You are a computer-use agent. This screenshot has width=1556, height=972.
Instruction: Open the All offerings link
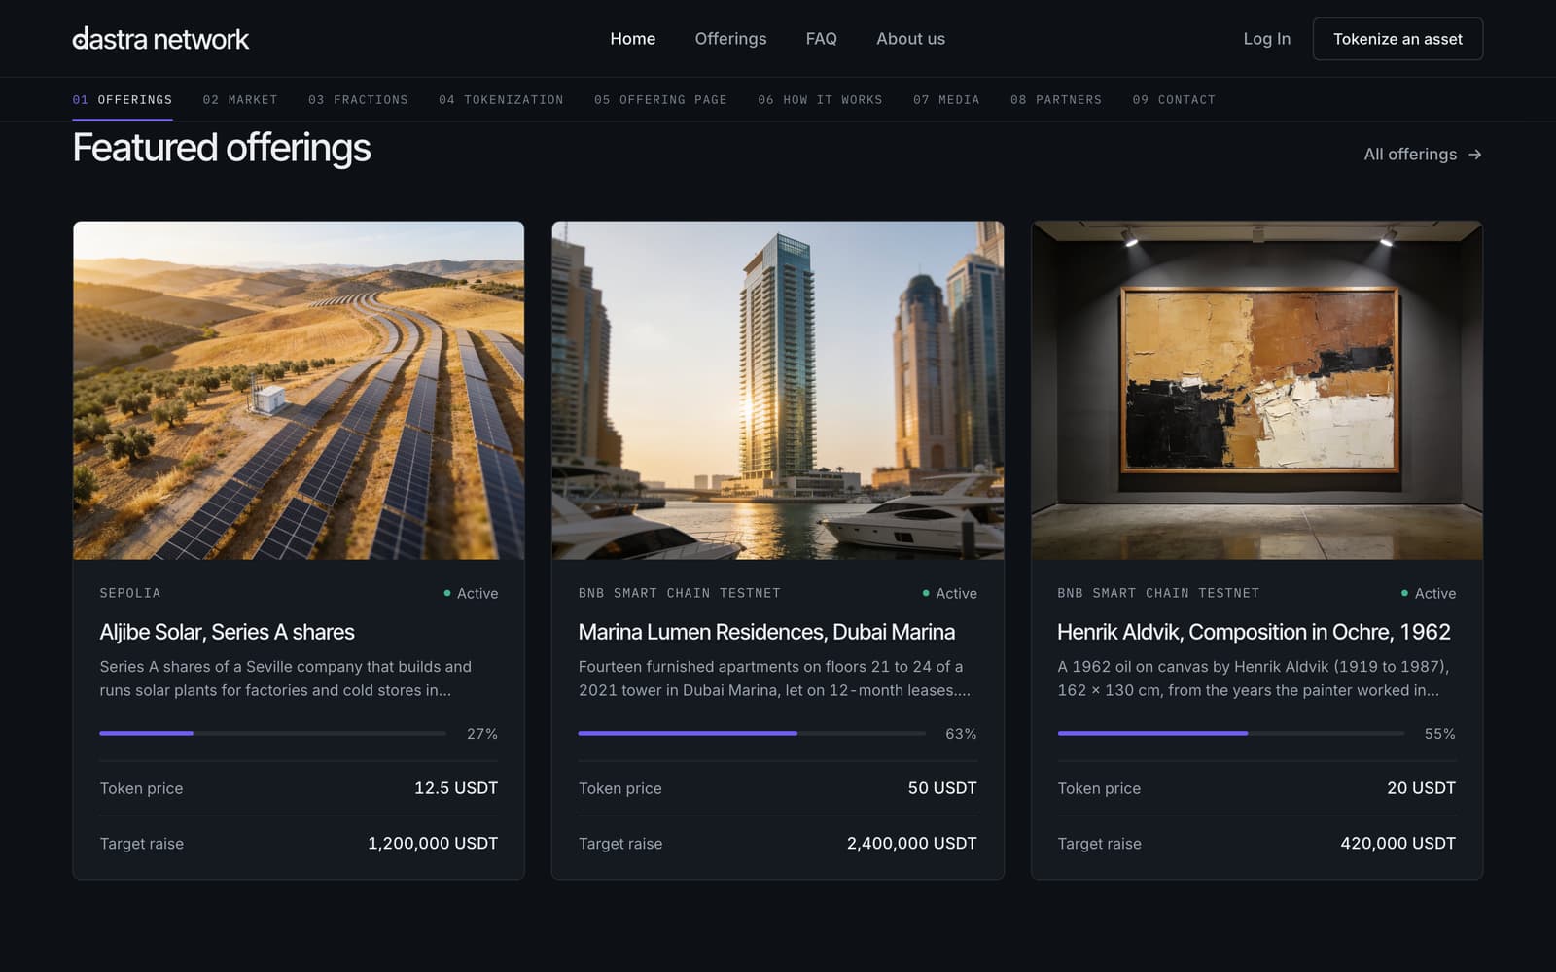pyautogui.click(x=1423, y=155)
